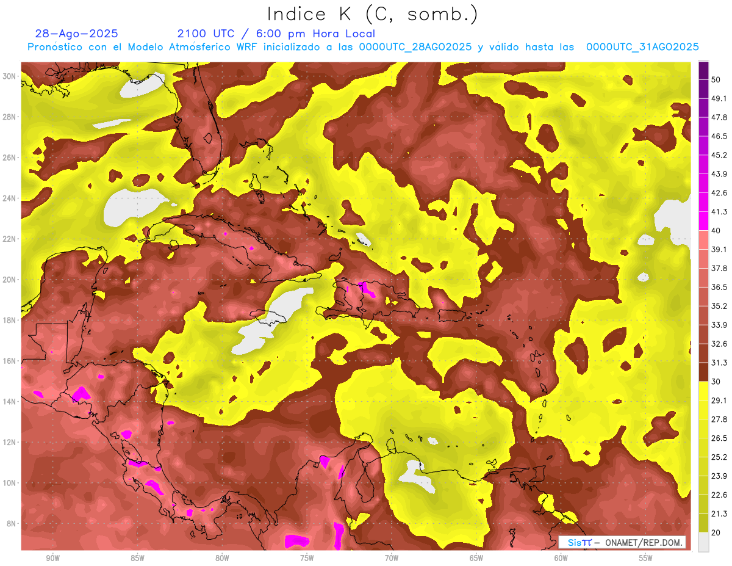
Task: Pick the dark brown legend segment between 30 and 31.3
Action: (704, 372)
